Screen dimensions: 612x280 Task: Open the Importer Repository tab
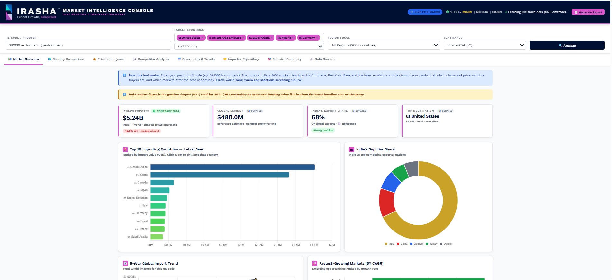coord(241,59)
